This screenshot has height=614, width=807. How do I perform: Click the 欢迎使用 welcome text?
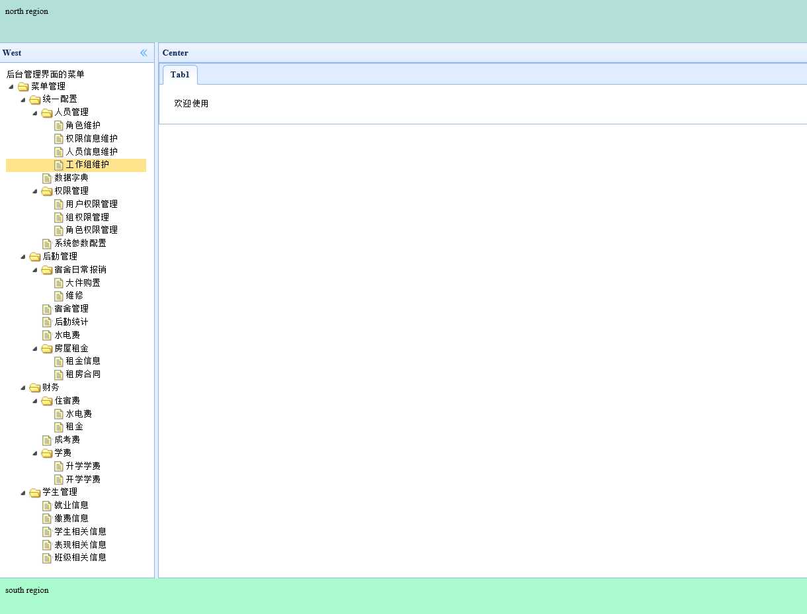click(191, 104)
